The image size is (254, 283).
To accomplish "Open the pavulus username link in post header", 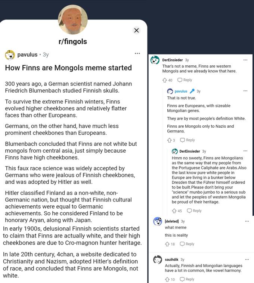I will (27, 55).
